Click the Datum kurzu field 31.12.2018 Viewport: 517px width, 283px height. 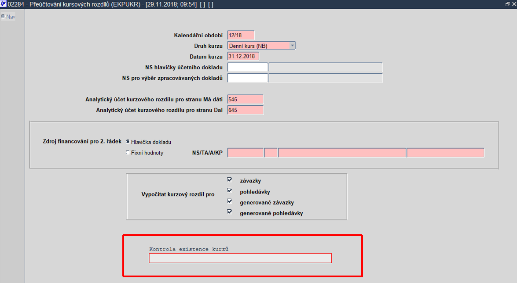pyautogui.click(x=243, y=56)
